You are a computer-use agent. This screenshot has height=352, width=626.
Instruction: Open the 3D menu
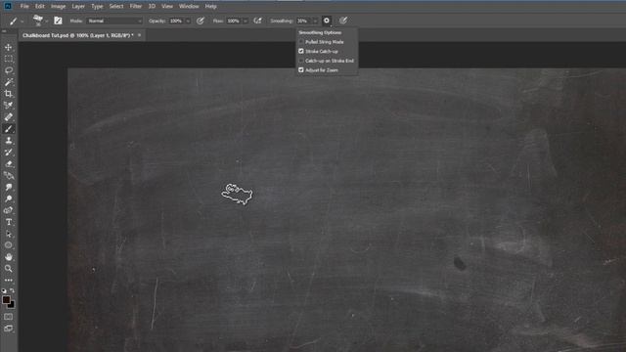[x=153, y=6]
